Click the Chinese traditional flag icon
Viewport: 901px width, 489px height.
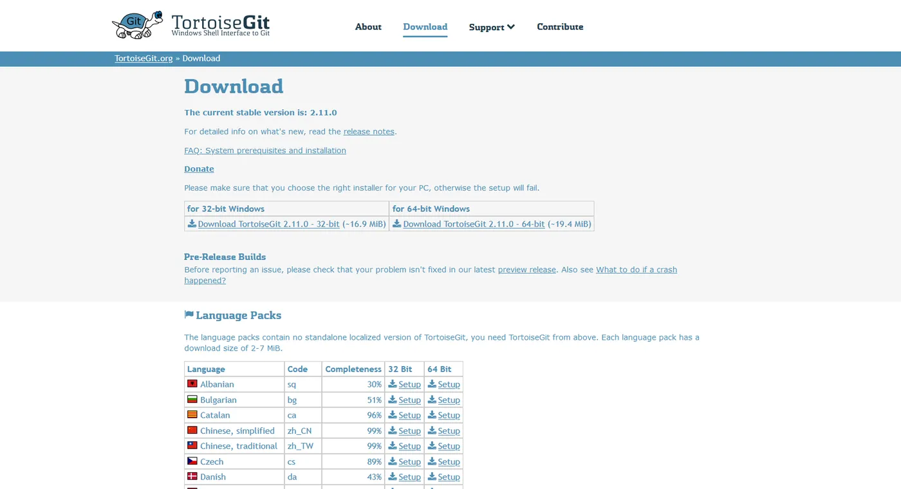pyautogui.click(x=192, y=445)
